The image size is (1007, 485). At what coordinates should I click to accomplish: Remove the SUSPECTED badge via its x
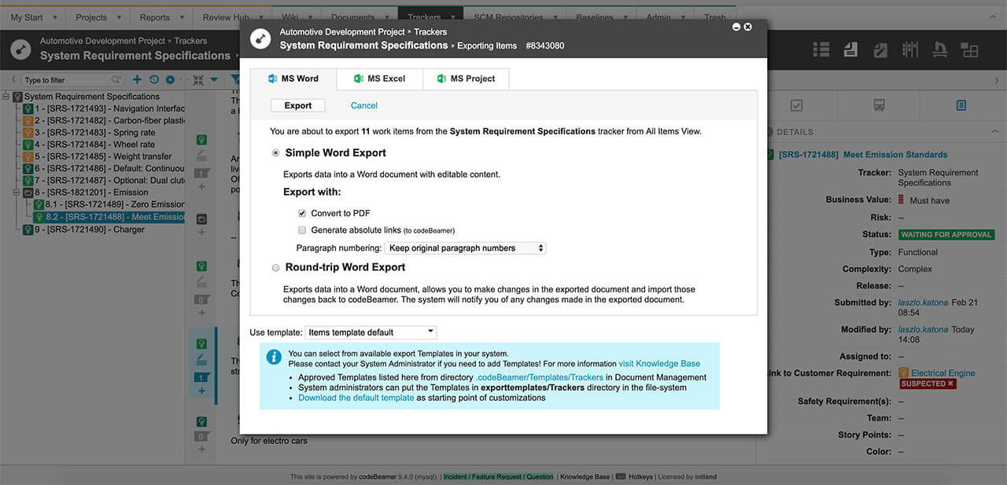point(950,384)
